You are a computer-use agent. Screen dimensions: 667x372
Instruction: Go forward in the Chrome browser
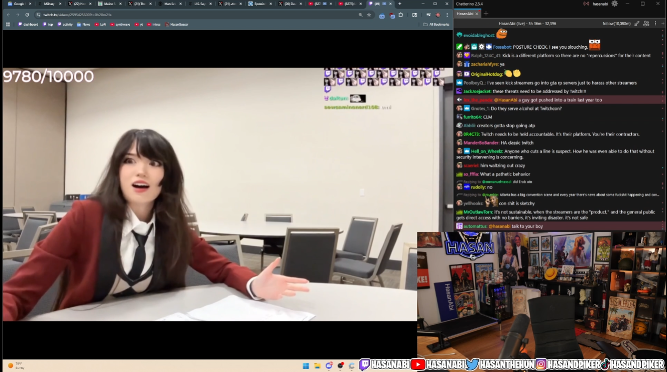click(x=18, y=15)
